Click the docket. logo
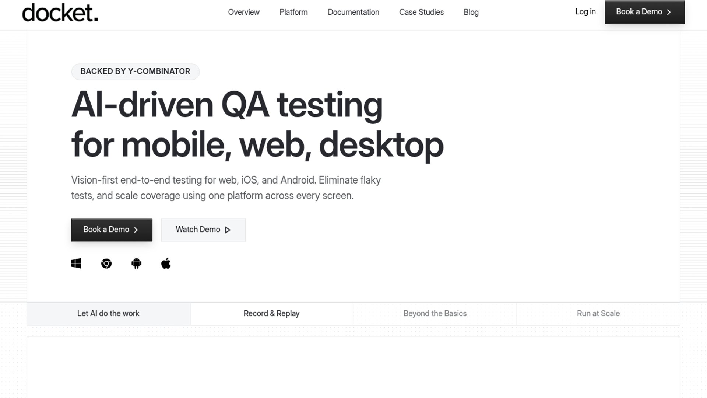The image size is (707, 398). (60, 13)
